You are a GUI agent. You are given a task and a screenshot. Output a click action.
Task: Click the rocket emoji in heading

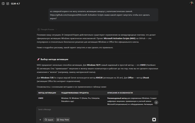click(x=38, y=59)
